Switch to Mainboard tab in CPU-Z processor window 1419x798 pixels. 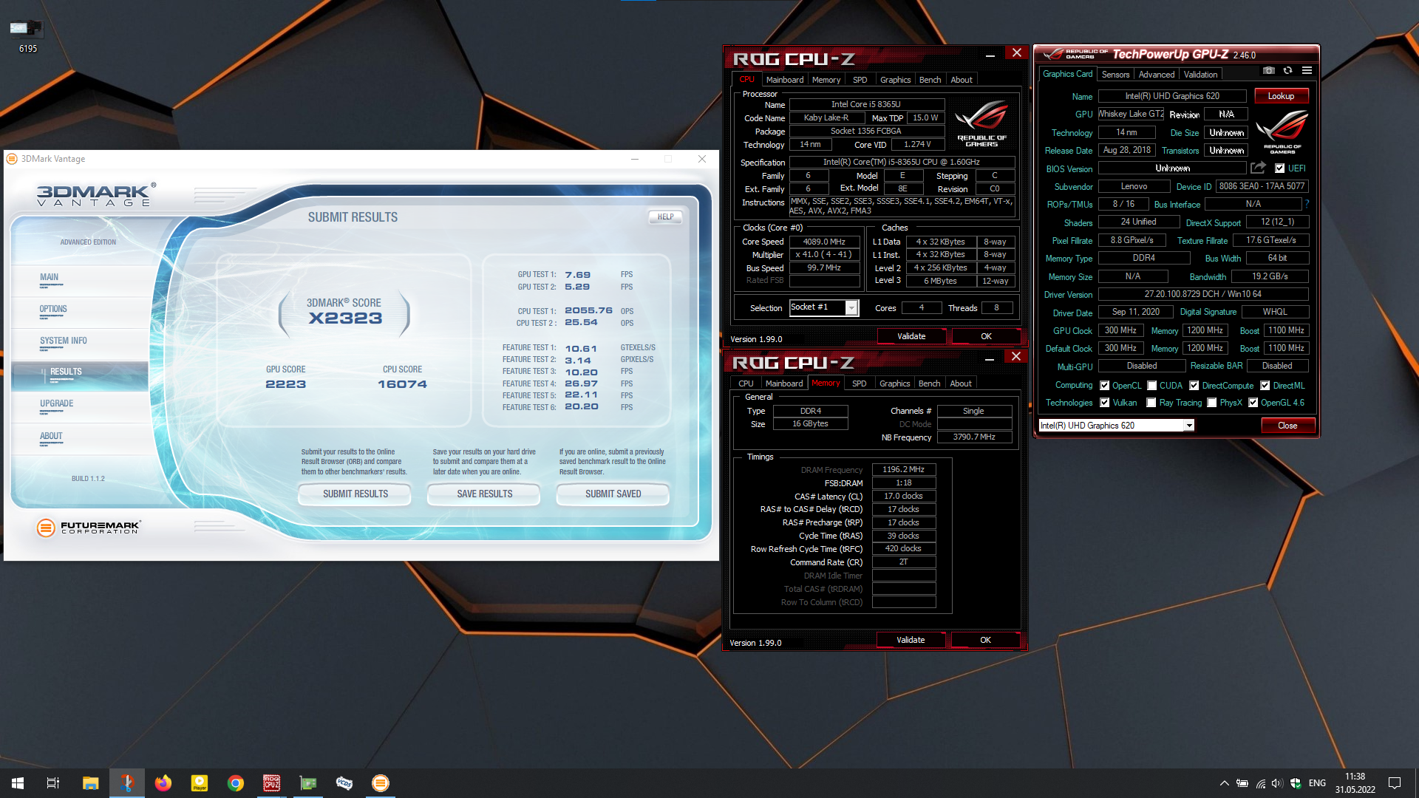coord(784,80)
